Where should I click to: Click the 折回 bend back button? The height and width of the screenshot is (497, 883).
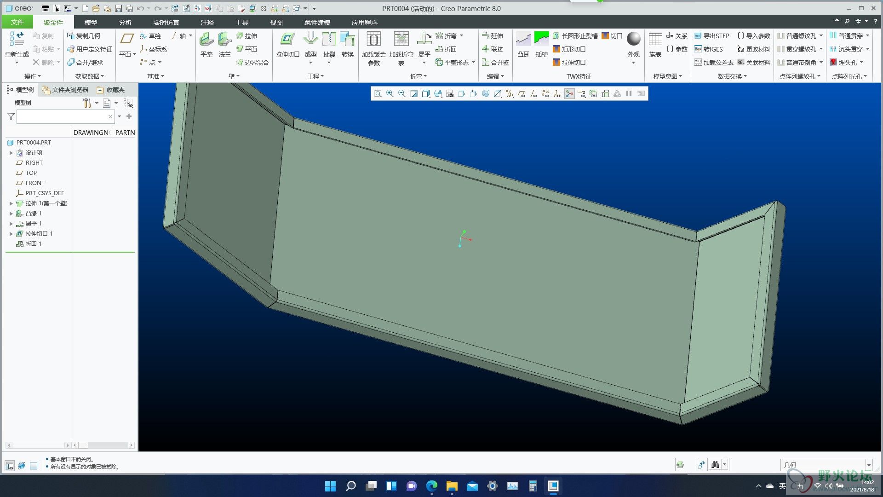[x=446, y=49]
